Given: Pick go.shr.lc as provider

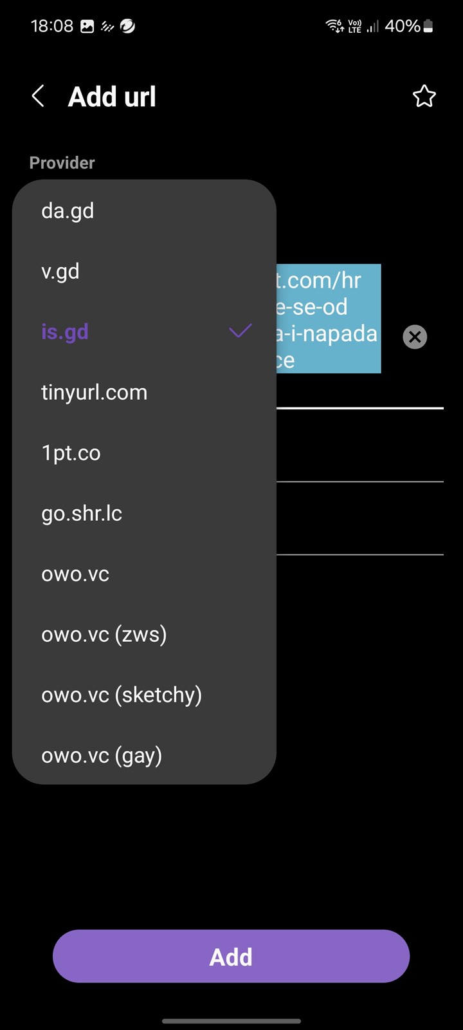Looking at the screenshot, I should [x=144, y=513].
